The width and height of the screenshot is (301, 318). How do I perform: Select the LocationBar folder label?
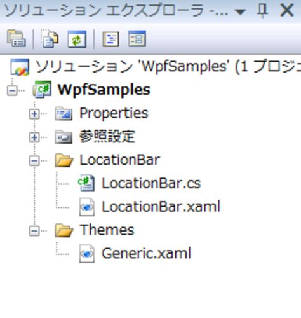(120, 160)
